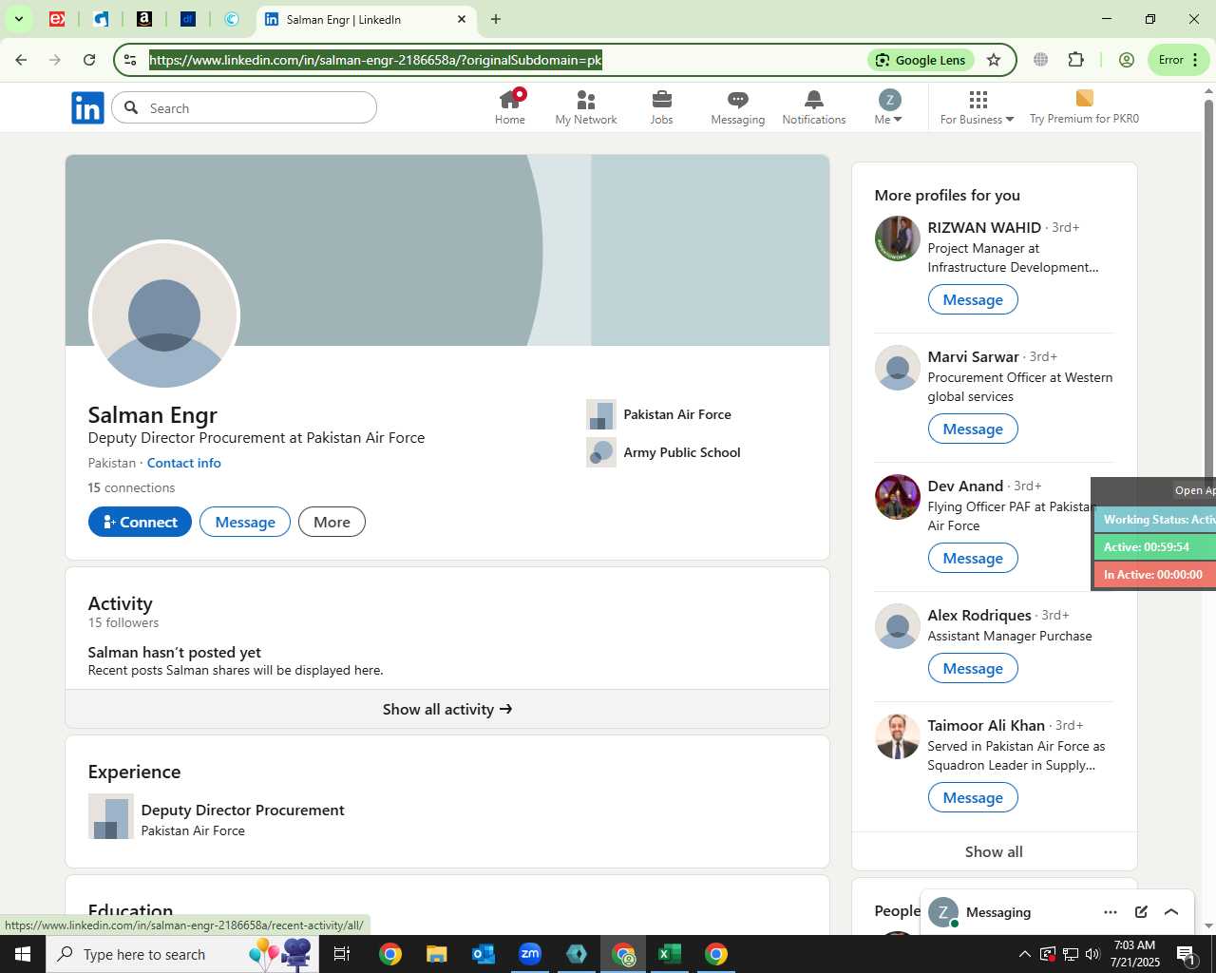Show hidden system tray icons
Image resolution: width=1216 pixels, height=973 pixels.
pos(1024,954)
